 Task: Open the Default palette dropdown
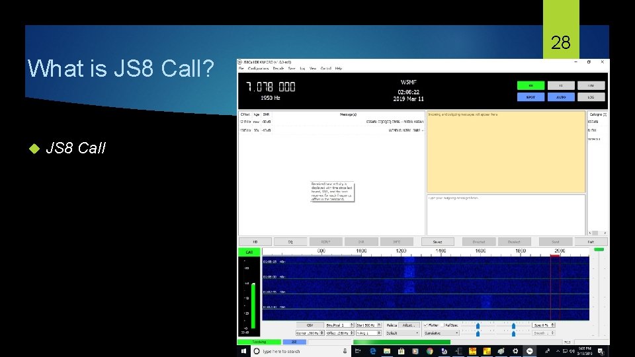(x=402, y=333)
